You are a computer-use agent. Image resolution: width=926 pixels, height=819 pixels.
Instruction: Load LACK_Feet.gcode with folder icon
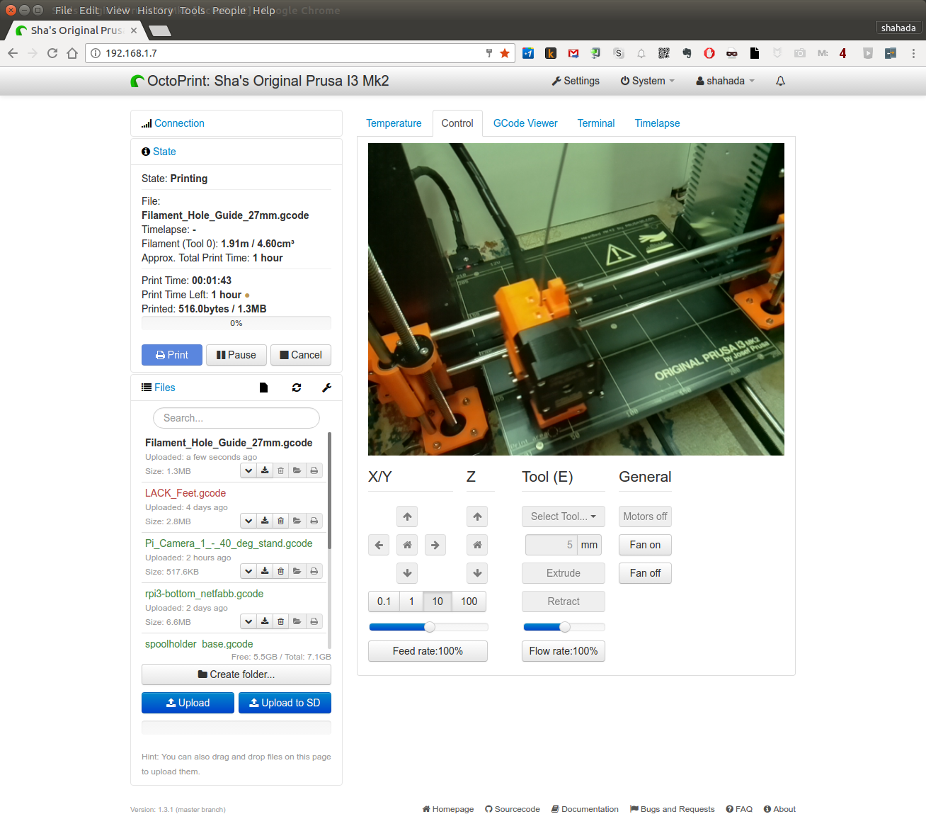click(x=297, y=521)
